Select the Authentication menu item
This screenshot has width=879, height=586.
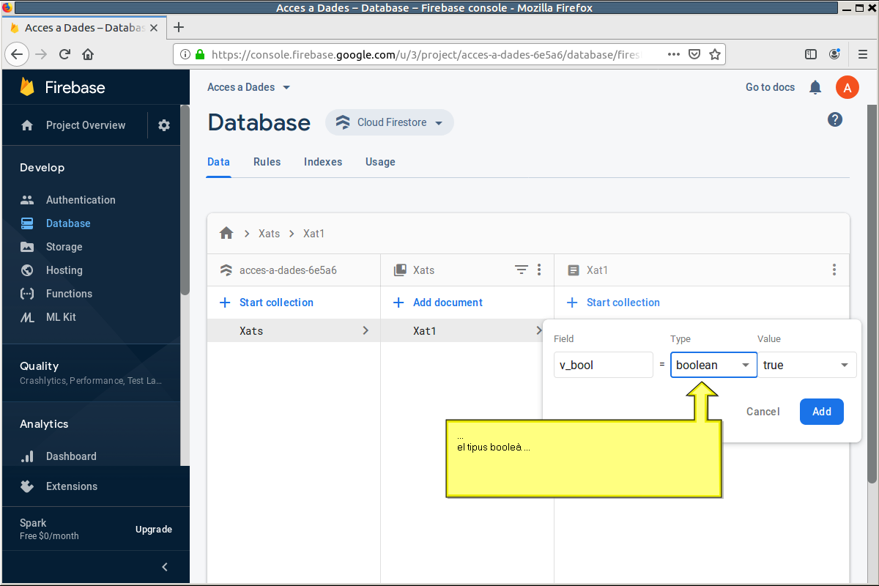point(81,200)
